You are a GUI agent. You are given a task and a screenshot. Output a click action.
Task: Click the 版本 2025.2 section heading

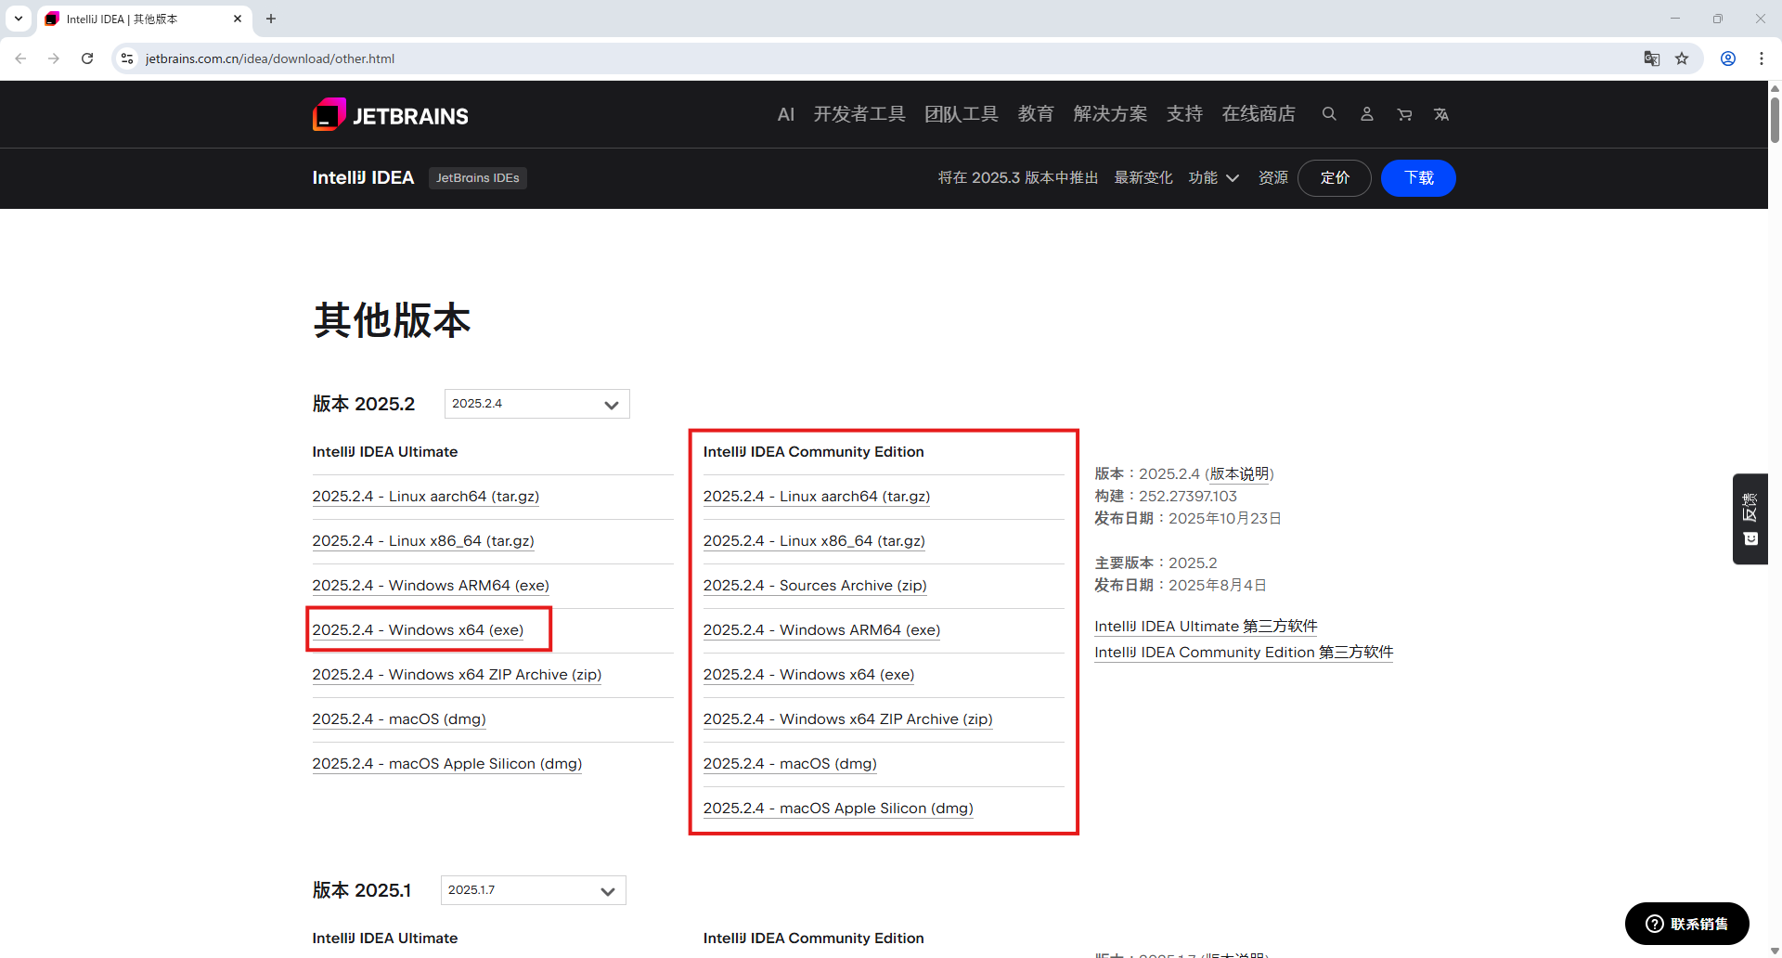[364, 404]
